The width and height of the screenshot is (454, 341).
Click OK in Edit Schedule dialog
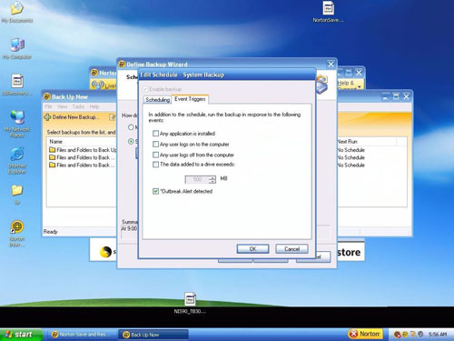point(252,249)
